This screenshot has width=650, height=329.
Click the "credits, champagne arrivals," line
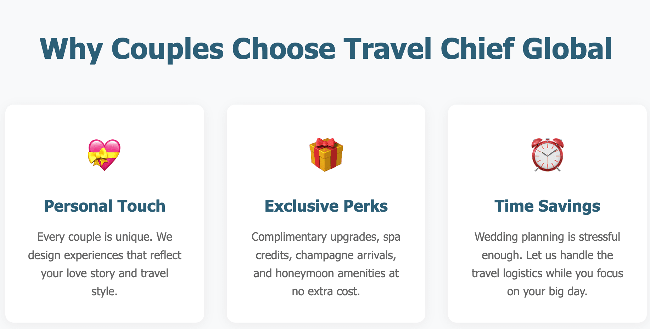[x=326, y=255]
